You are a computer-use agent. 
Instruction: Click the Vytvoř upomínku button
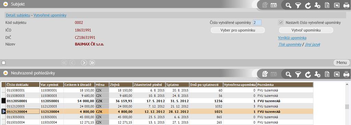tap(306, 30)
